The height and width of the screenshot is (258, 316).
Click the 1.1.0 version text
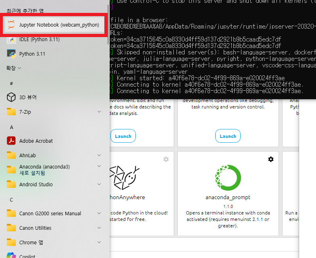(x=228, y=206)
